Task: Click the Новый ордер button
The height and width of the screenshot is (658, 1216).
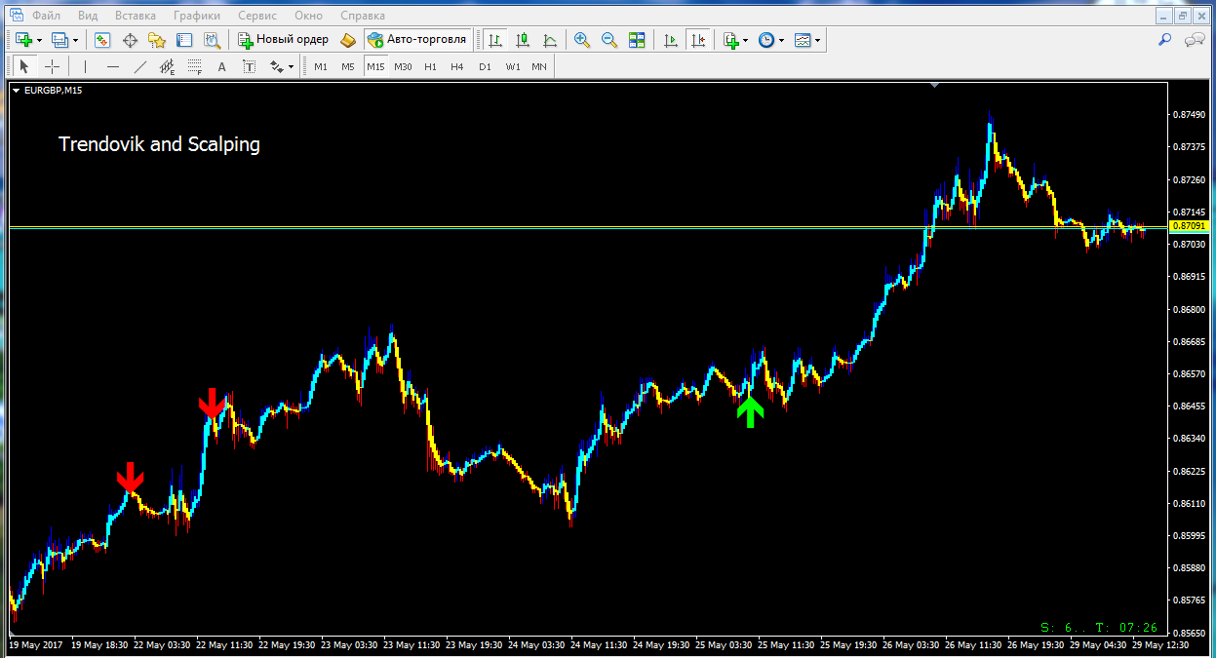Action: click(283, 40)
